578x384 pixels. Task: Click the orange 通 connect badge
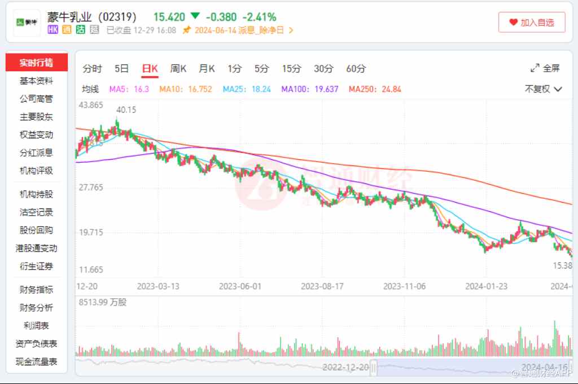click(67, 30)
